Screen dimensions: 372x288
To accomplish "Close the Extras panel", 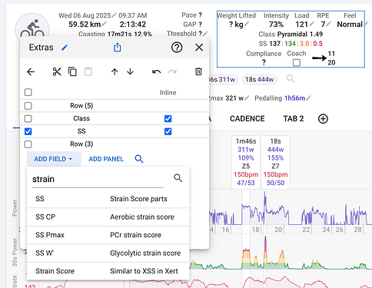I will (199, 48).
